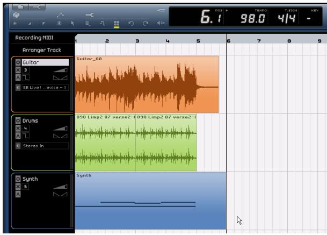327x235 pixels.
Task: Mute the Drums track
Action: 18,129
